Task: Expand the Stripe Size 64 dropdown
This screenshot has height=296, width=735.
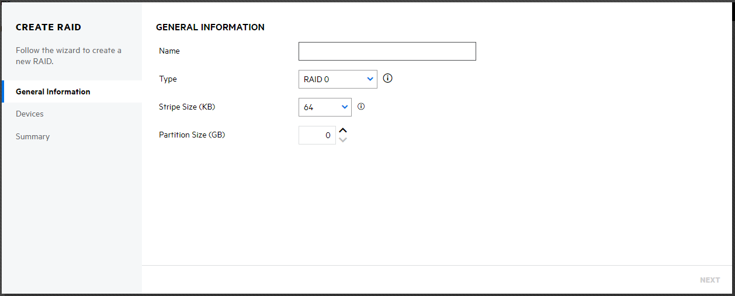Action: click(x=325, y=107)
